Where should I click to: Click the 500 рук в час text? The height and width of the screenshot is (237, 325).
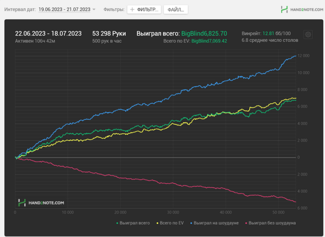click(x=107, y=41)
